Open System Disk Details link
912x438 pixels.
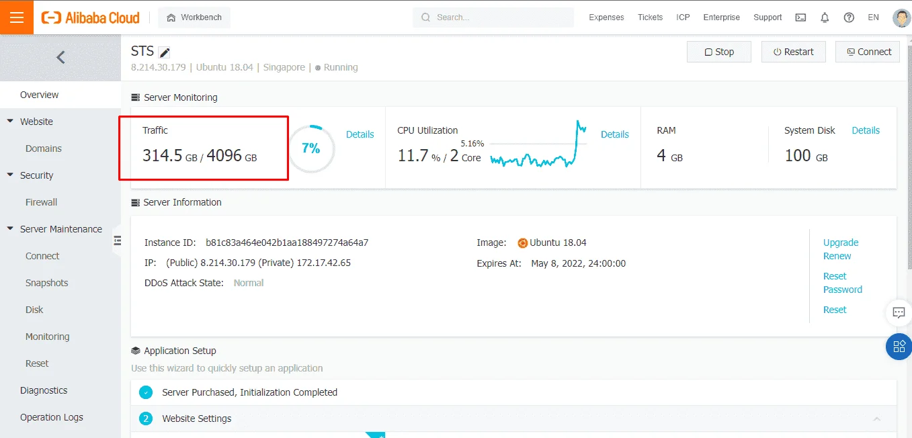pos(866,130)
